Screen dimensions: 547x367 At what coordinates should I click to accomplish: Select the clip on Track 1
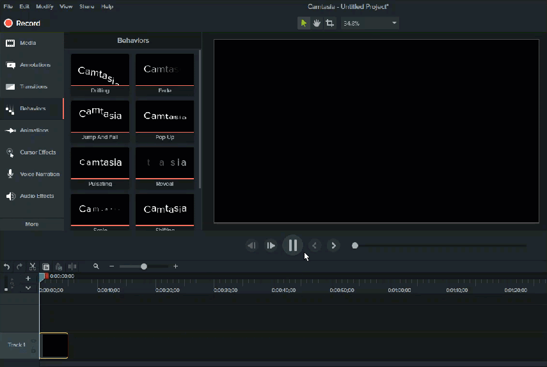tap(54, 346)
